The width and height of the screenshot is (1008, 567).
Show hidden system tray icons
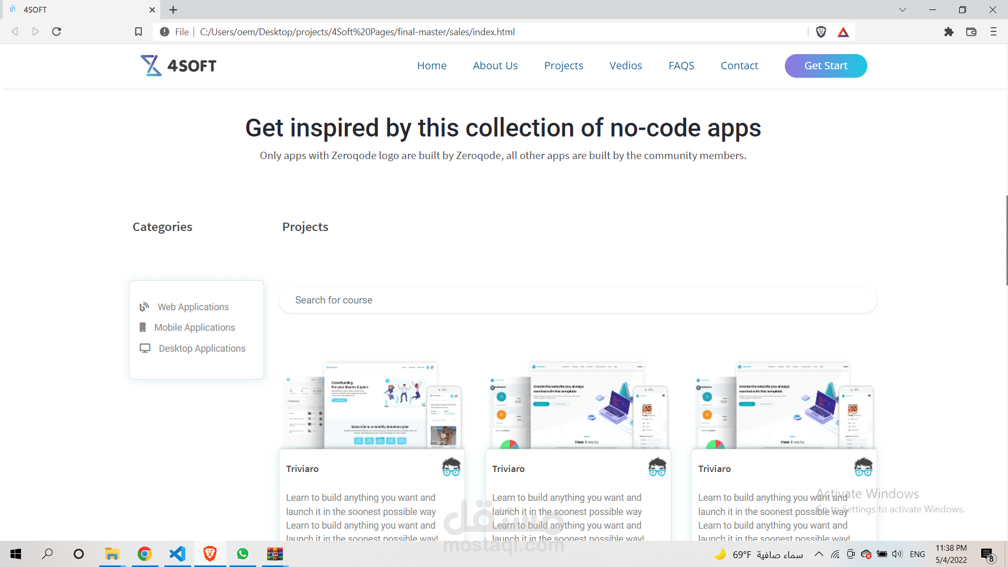(x=818, y=554)
